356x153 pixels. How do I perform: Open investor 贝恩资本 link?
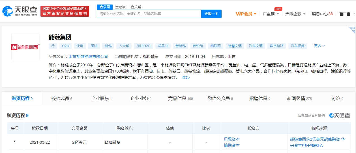pyautogui.click(x=232, y=139)
